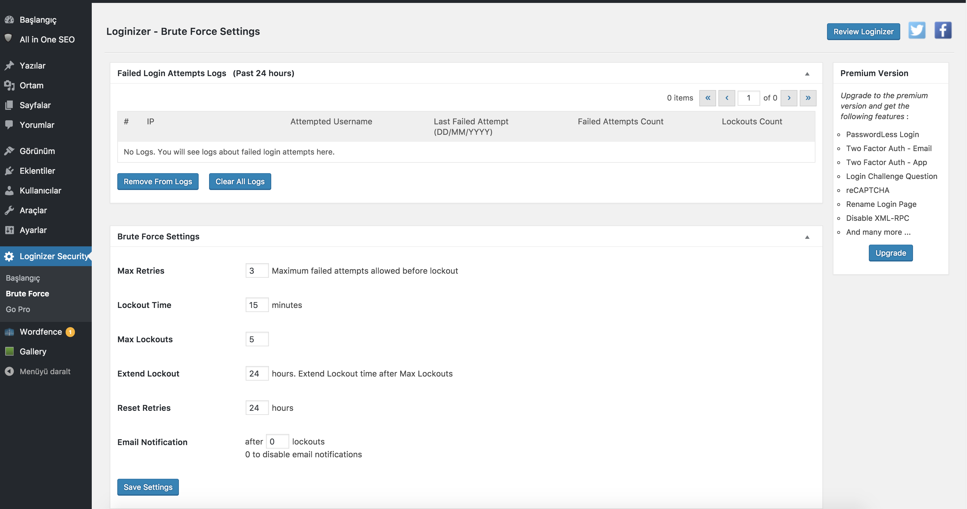Open the Eklentiler menu
The height and width of the screenshot is (509, 967).
(46, 171)
